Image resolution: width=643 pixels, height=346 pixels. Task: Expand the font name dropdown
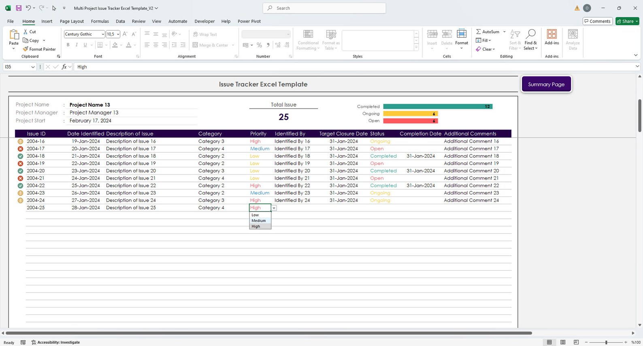click(x=102, y=34)
